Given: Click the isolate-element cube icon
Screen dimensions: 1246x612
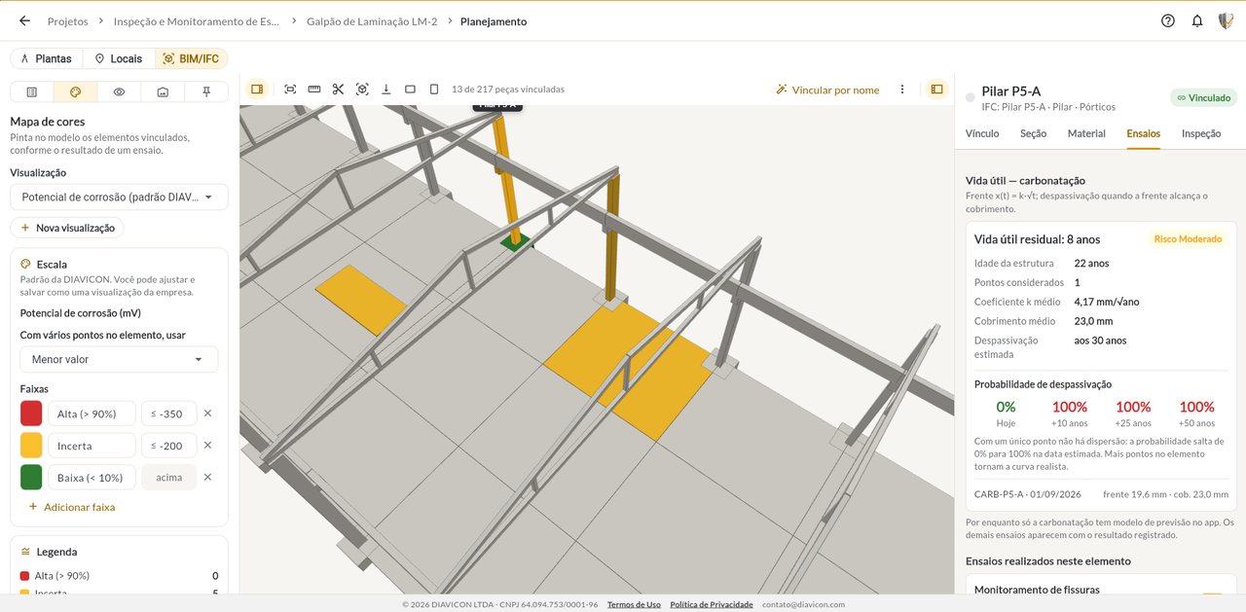Looking at the screenshot, I should [362, 89].
